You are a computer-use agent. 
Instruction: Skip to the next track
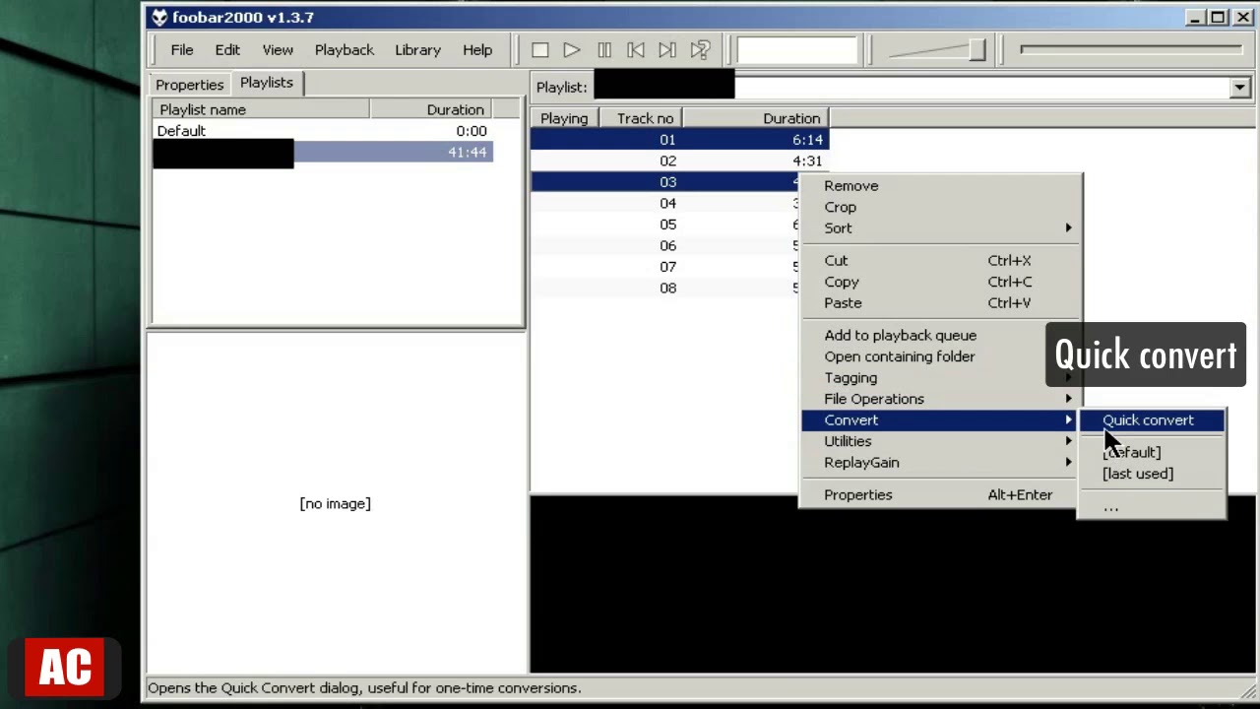(x=667, y=50)
